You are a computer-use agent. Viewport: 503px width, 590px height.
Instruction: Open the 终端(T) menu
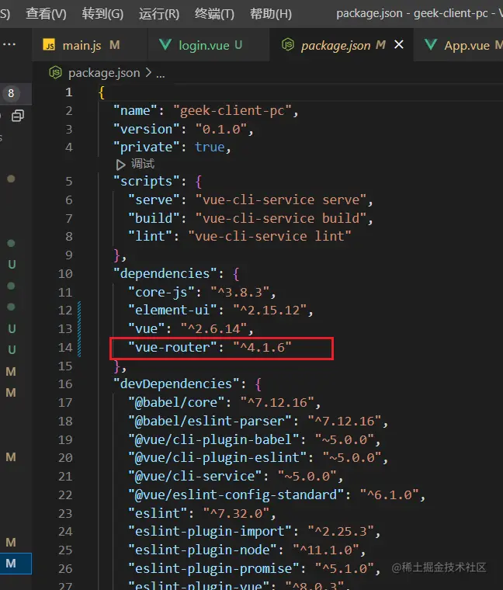[x=214, y=14]
